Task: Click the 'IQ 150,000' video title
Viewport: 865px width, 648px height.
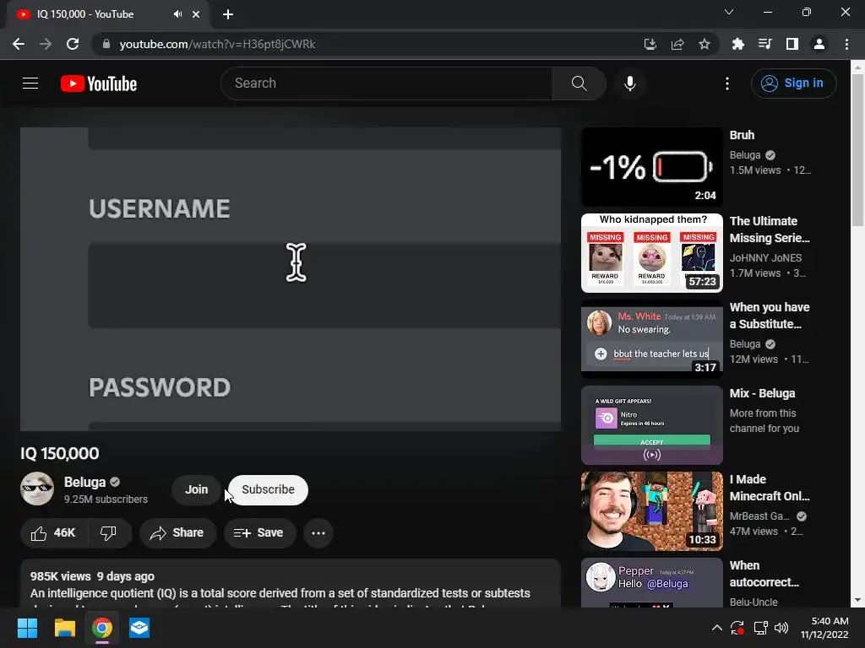Action: click(x=60, y=453)
